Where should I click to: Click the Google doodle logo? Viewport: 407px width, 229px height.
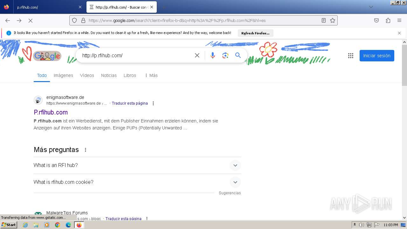(x=47, y=56)
